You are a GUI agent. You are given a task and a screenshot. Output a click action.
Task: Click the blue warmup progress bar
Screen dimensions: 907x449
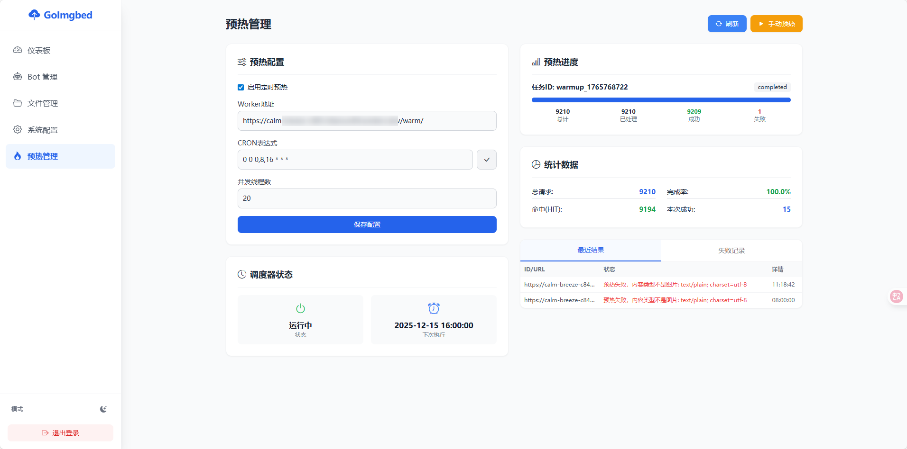pos(661,100)
